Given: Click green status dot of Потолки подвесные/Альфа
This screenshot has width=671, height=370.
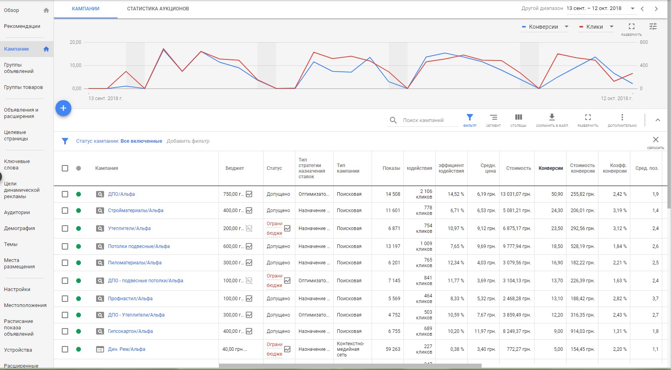Looking at the screenshot, I should [x=79, y=246].
